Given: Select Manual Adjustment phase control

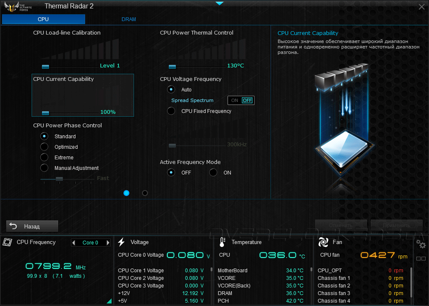Looking at the screenshot, I should click(44, 168).
